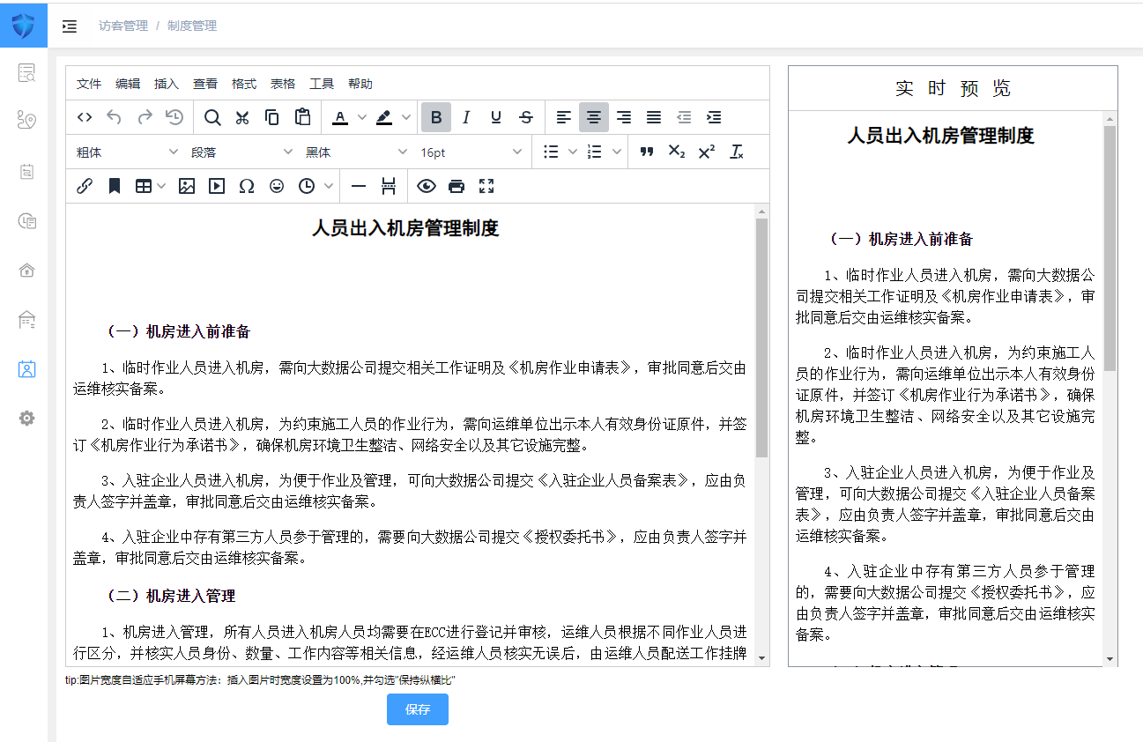Image resolution: width=1143 pixels, height=742 pixels.
Task: Justify the paragraph text
Action: 654,117
